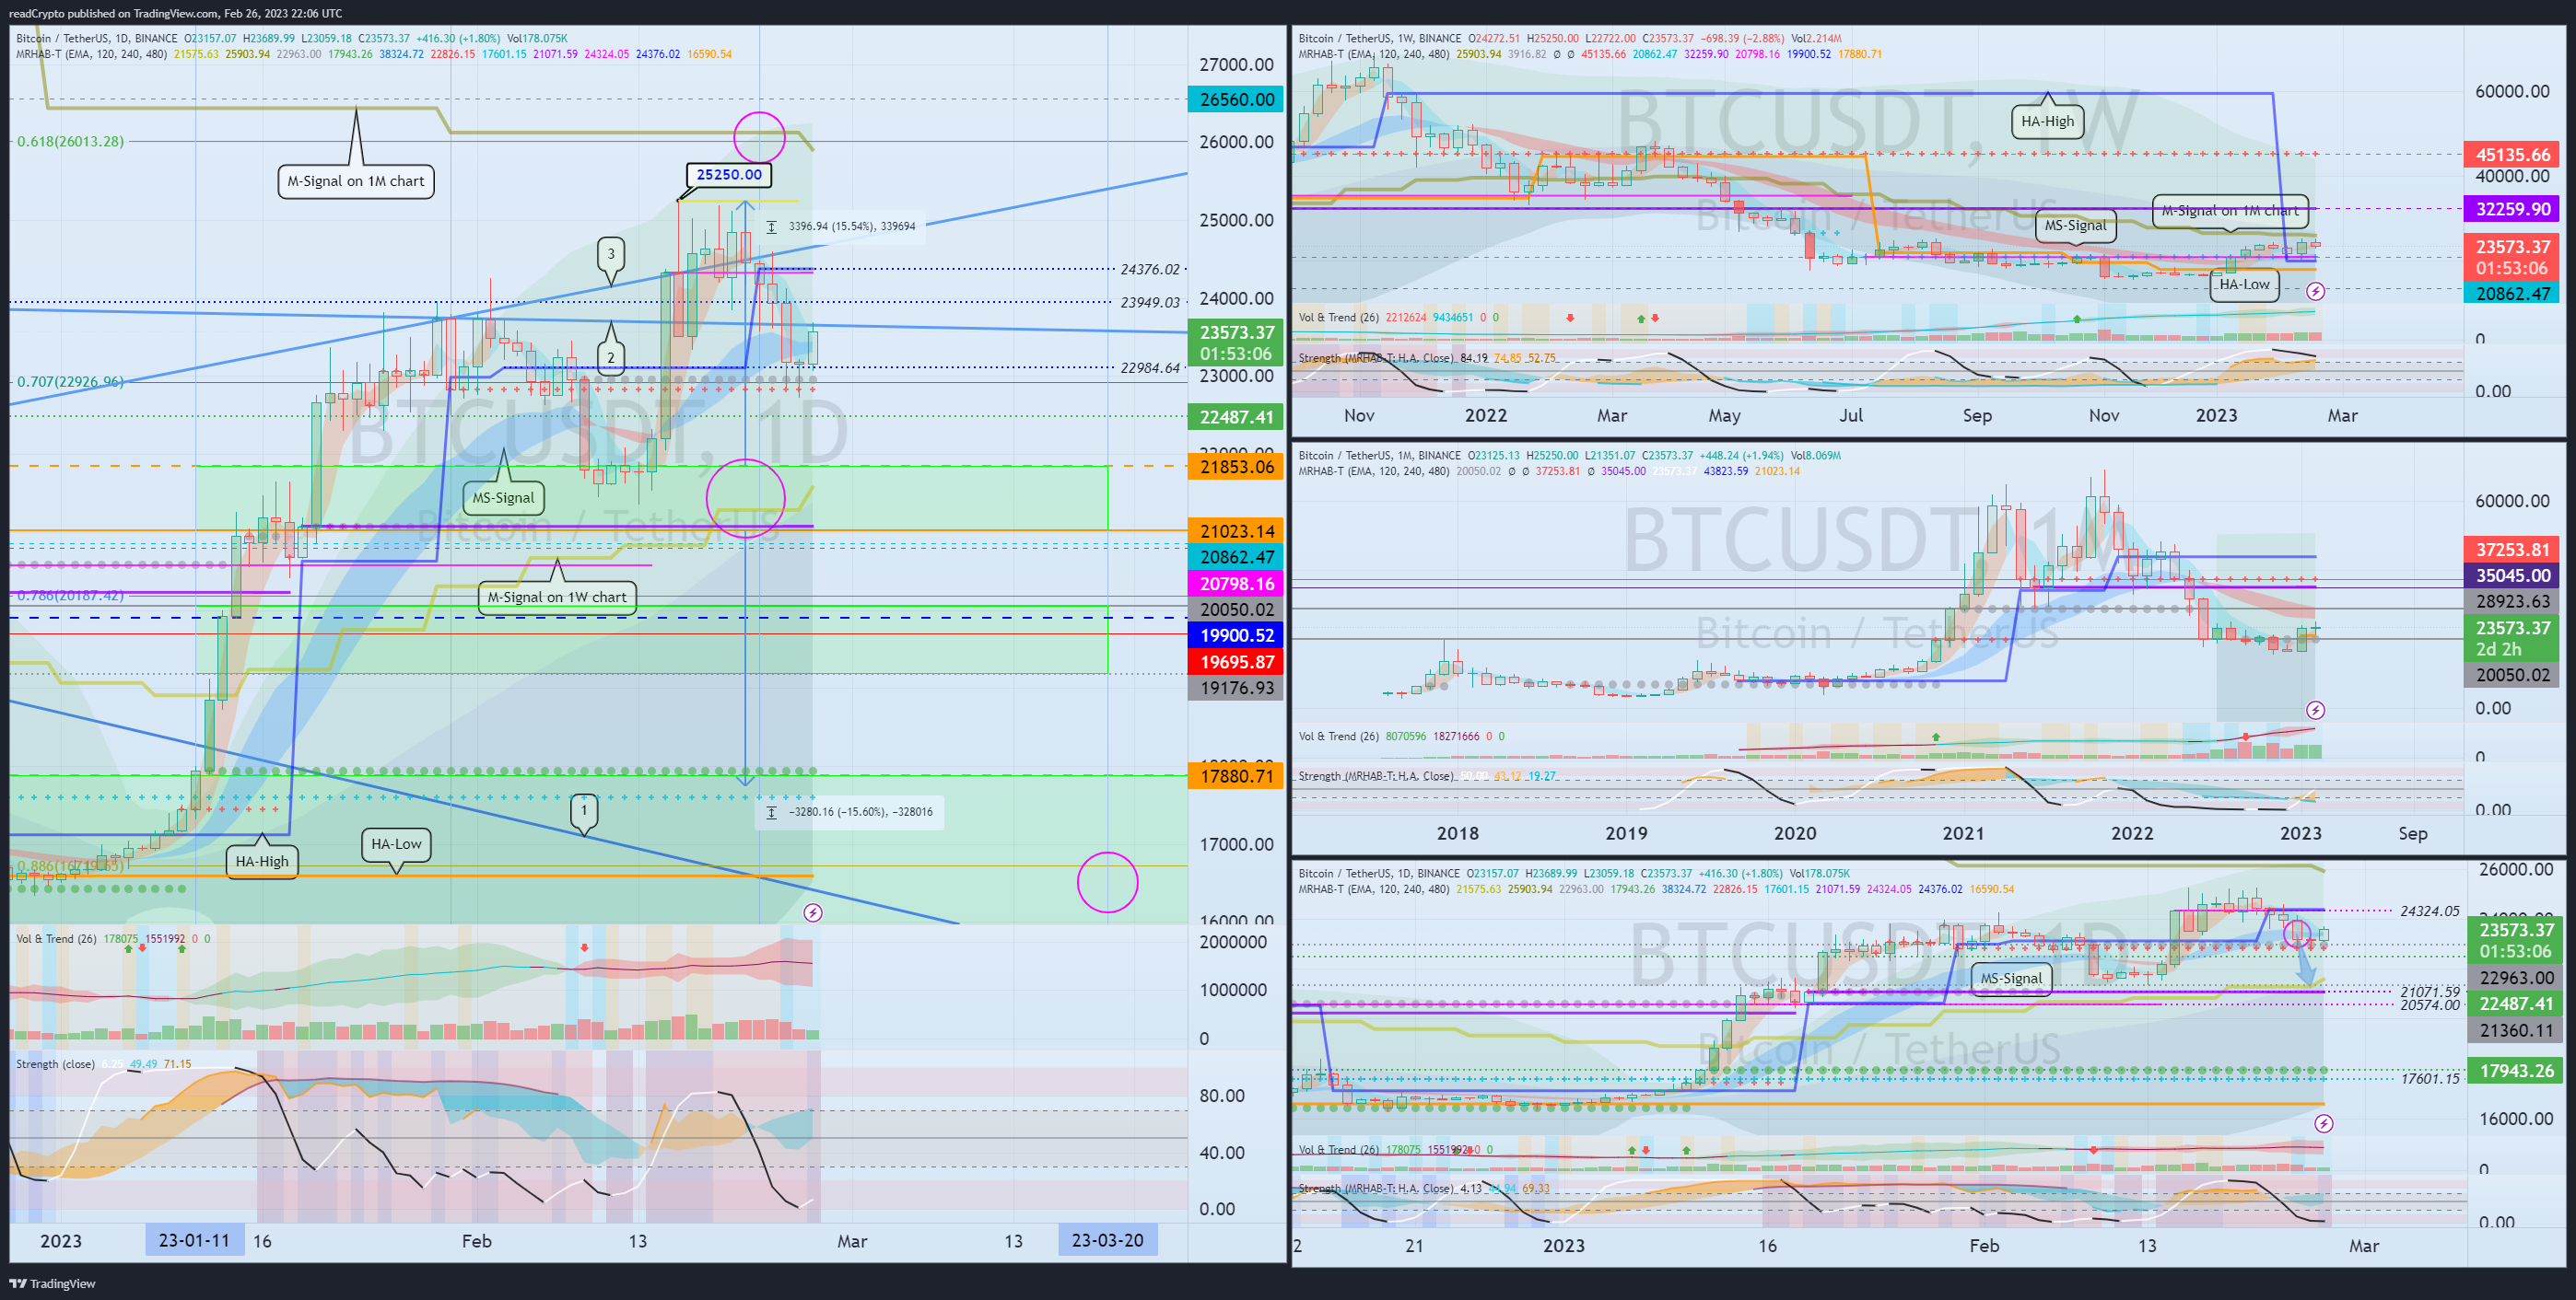Select MS-Signal callout in bottom-right daily chart
Image resolution: width=2576 pixels, height=1300 pixels.
(x=2011, y=979)
